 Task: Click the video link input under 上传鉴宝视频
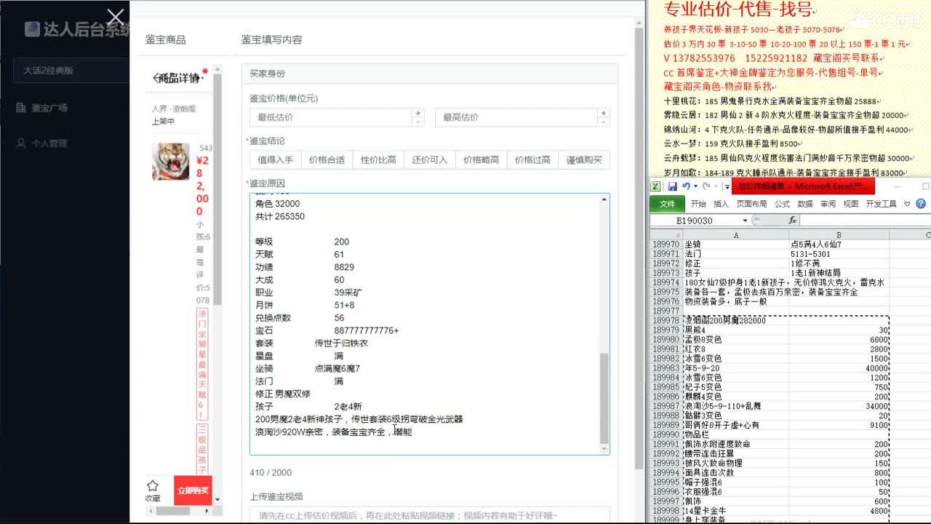(x=430, y=515)
